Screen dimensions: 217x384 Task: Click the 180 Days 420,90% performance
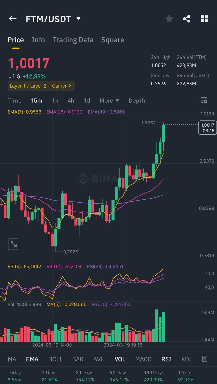pyautogui.click(x=154, y=376)
